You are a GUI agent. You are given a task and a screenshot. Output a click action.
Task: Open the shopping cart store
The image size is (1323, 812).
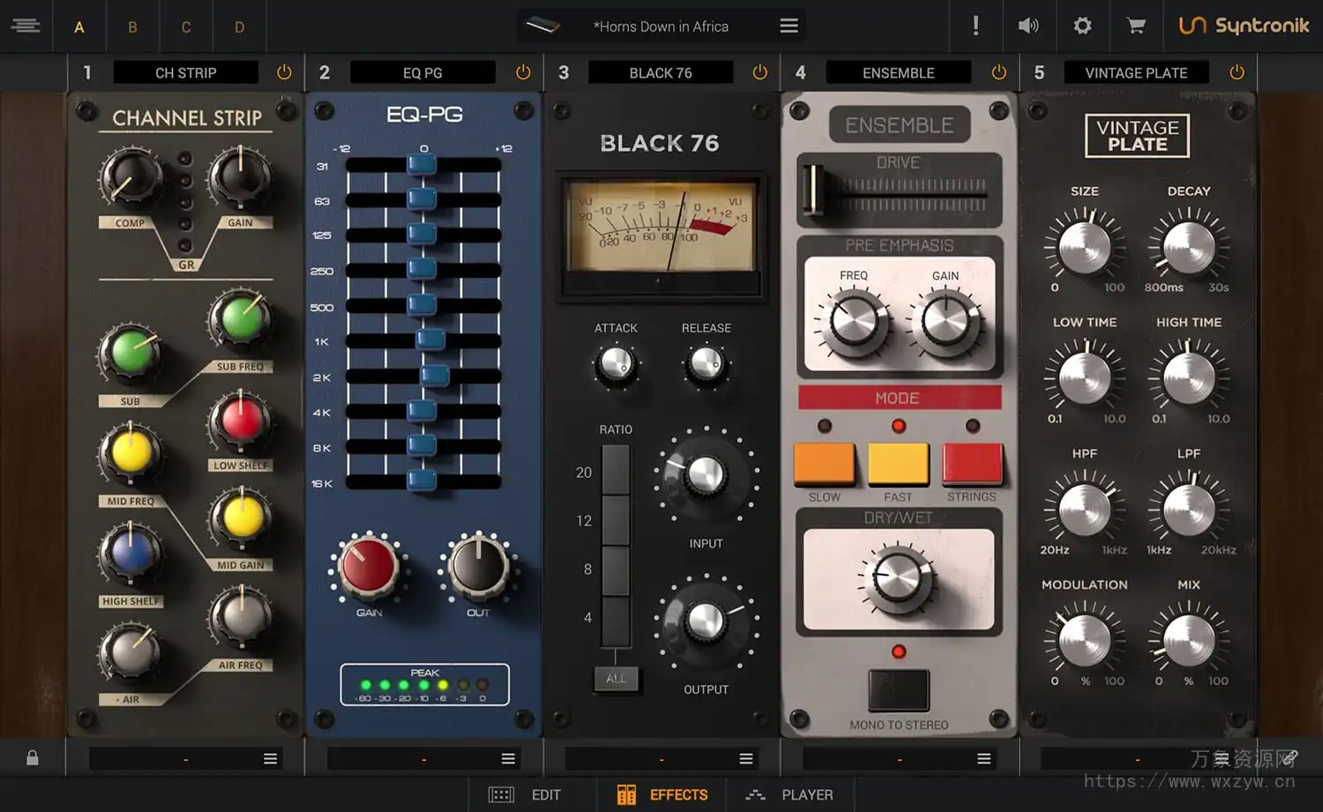point(1136,26)
